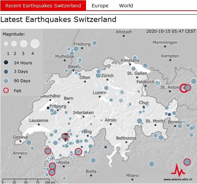Open the felt marker above the seismo logo

[x=187, y=162]
